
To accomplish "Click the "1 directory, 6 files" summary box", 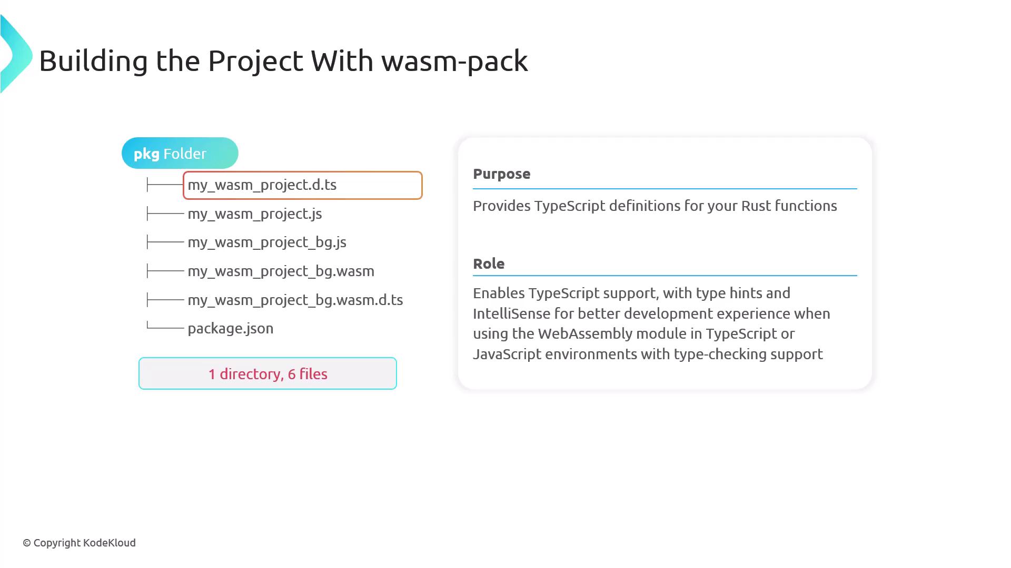I will tap(267, 374).
